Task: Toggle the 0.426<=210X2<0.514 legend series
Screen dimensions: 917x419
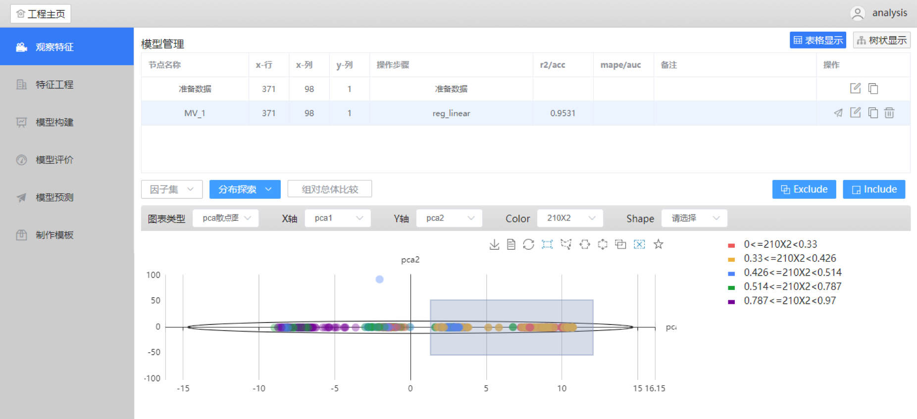Action: pos(792,273)
